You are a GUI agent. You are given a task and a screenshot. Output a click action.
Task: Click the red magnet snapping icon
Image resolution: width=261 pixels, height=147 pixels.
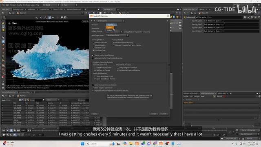pos(3,77)
